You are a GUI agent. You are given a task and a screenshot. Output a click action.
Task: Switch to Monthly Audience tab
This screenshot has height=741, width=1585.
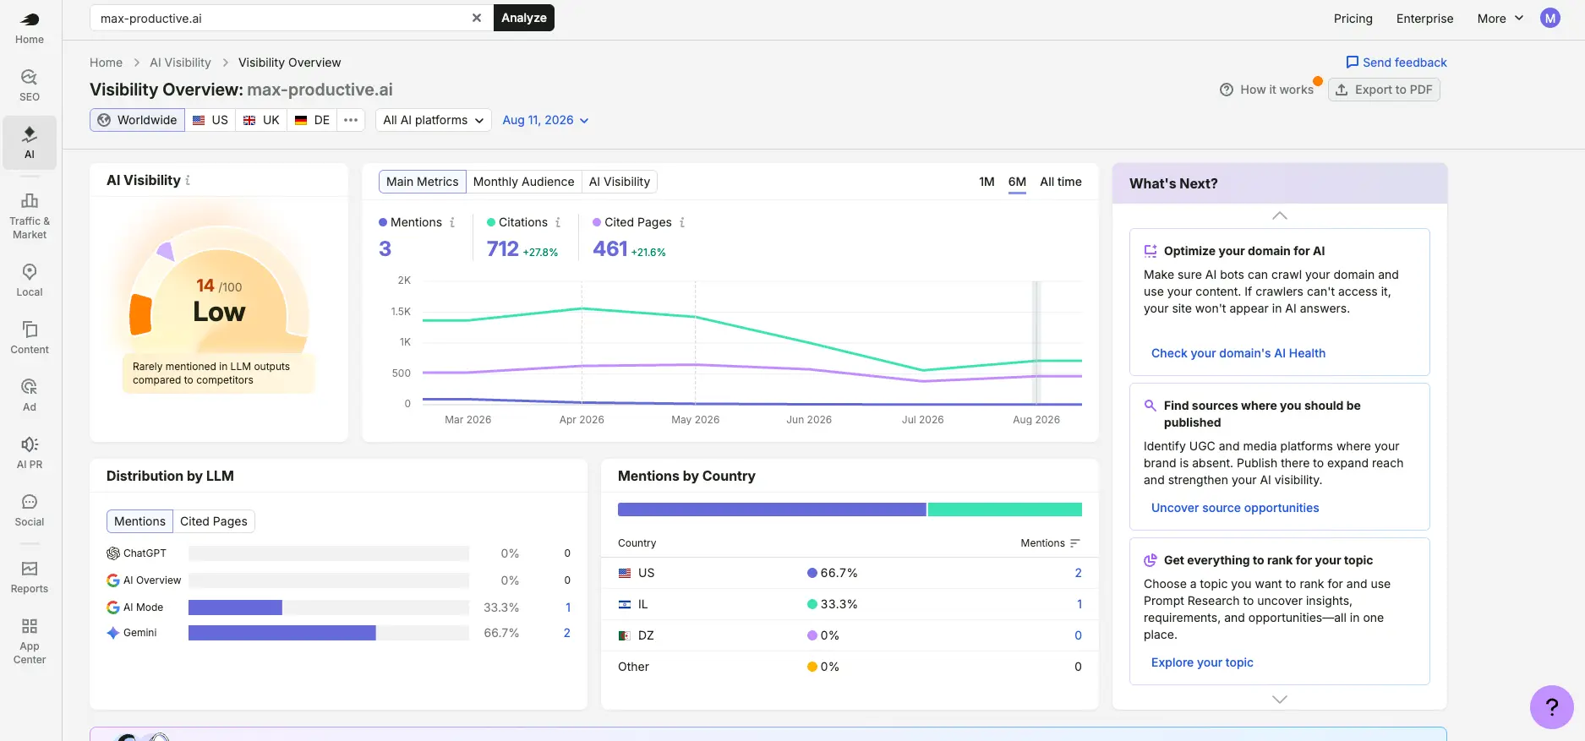pos(524,182)
